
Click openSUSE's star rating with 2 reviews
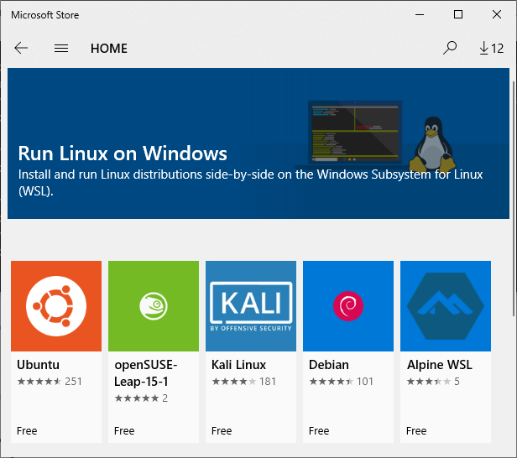click(141, 398)
